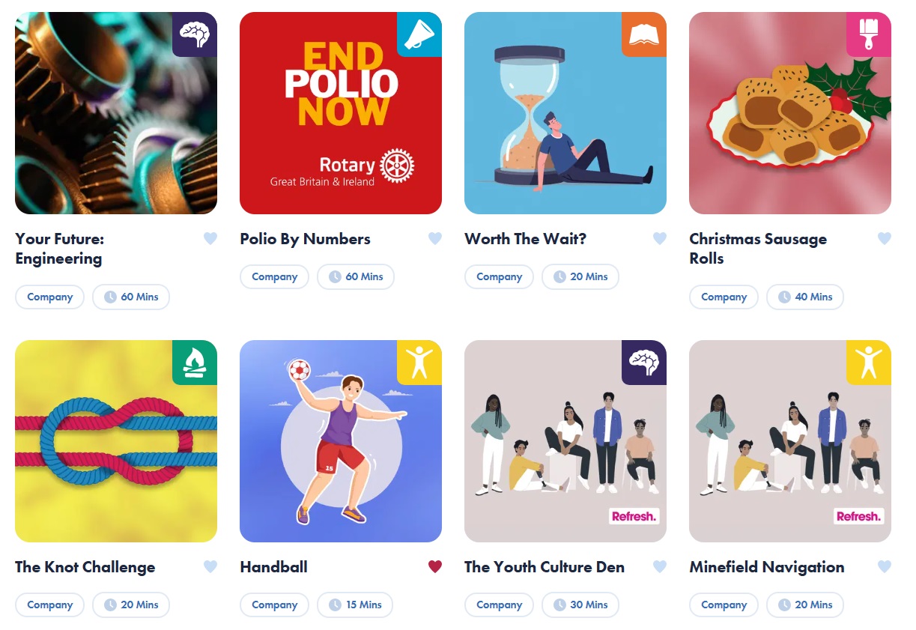
Task: Click the open book icon on the hourglass card
Action: pos(644,34)
